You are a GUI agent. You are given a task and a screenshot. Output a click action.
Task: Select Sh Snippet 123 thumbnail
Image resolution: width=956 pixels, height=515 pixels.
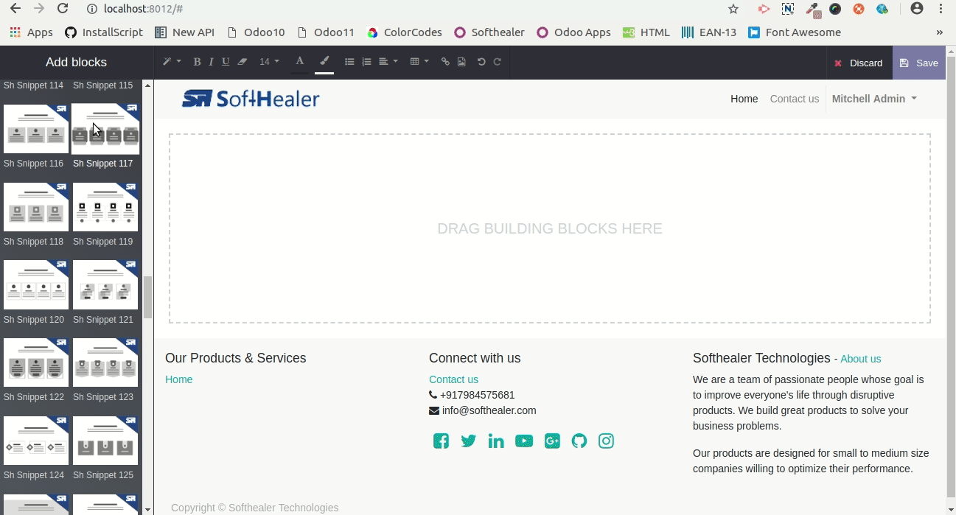tap(105, 362)
